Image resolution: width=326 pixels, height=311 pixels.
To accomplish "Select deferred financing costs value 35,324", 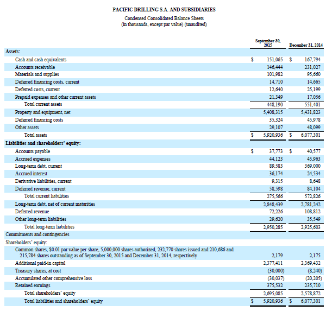I will (276, 120).
